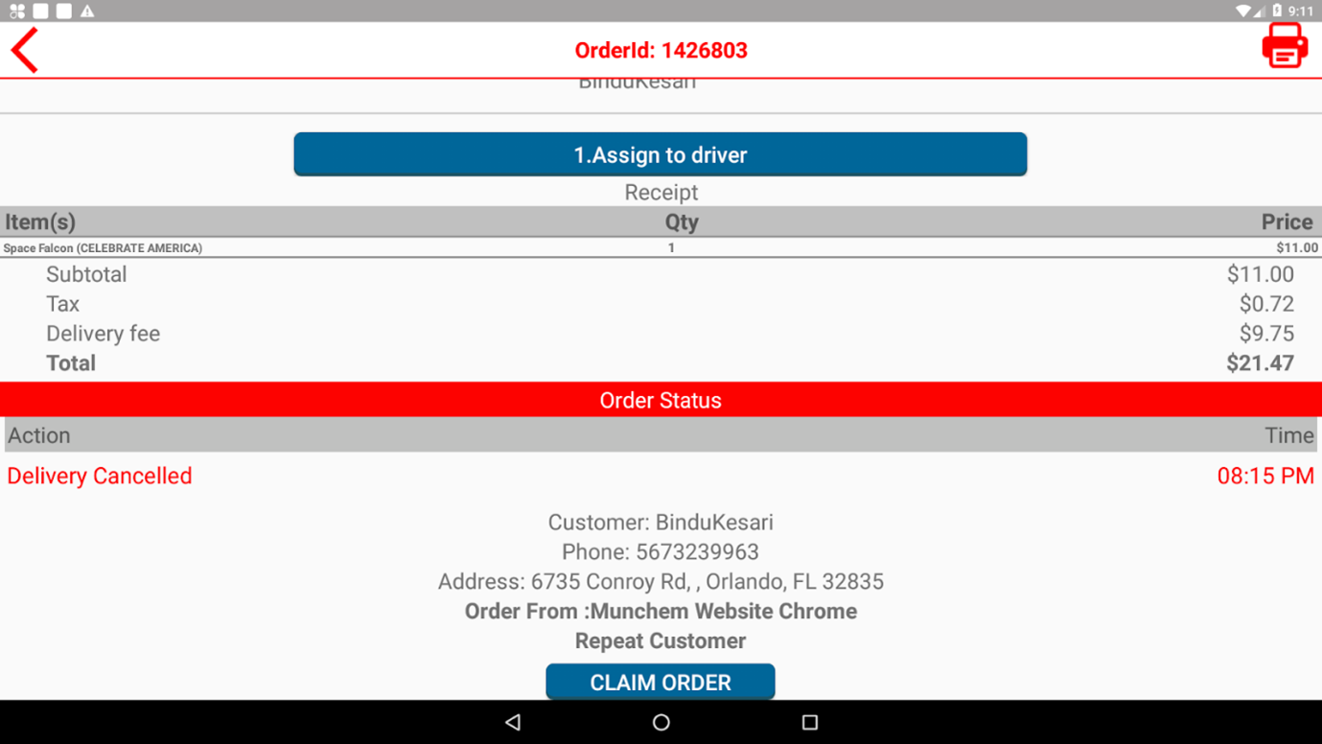Viewport: 1322px width, 744px height.
Task: Select the Space Falcon item row
Action: 103,247
